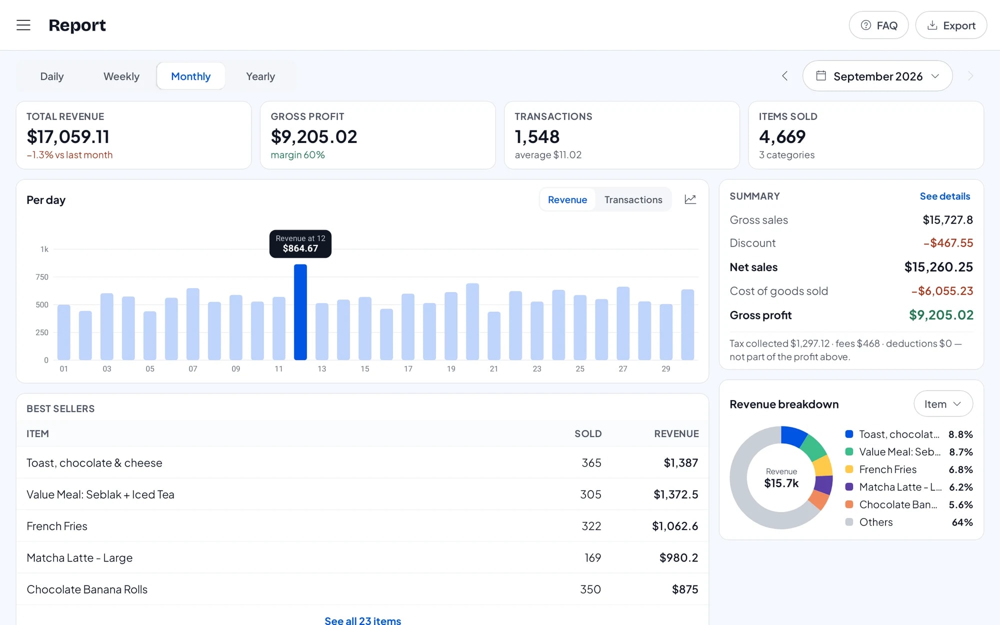This screenshot has width=1000, height=625.
Task: Open the September 2026 date picker
Action: coord(877,76)
